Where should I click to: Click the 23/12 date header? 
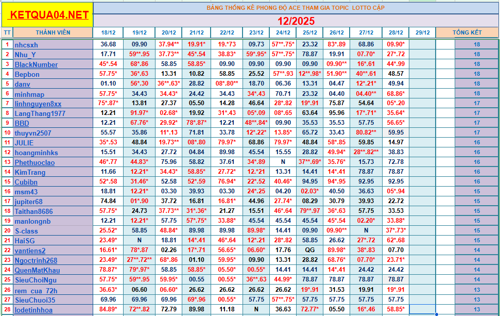[x=256, y=32]
